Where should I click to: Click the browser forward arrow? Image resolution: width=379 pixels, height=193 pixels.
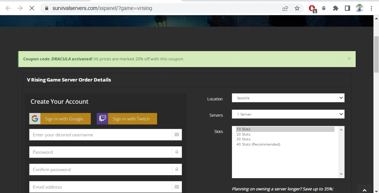[x=20, y=8]
